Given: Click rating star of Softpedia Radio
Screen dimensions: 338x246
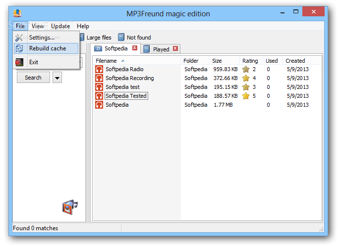Looking at the screenshot, I should [x=246, y=69].
